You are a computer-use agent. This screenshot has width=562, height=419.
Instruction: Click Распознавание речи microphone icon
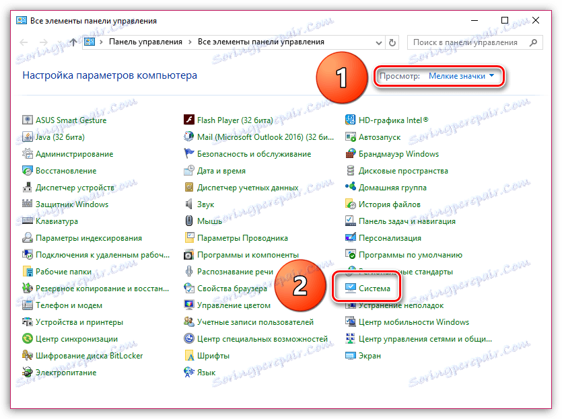[189, 272]
